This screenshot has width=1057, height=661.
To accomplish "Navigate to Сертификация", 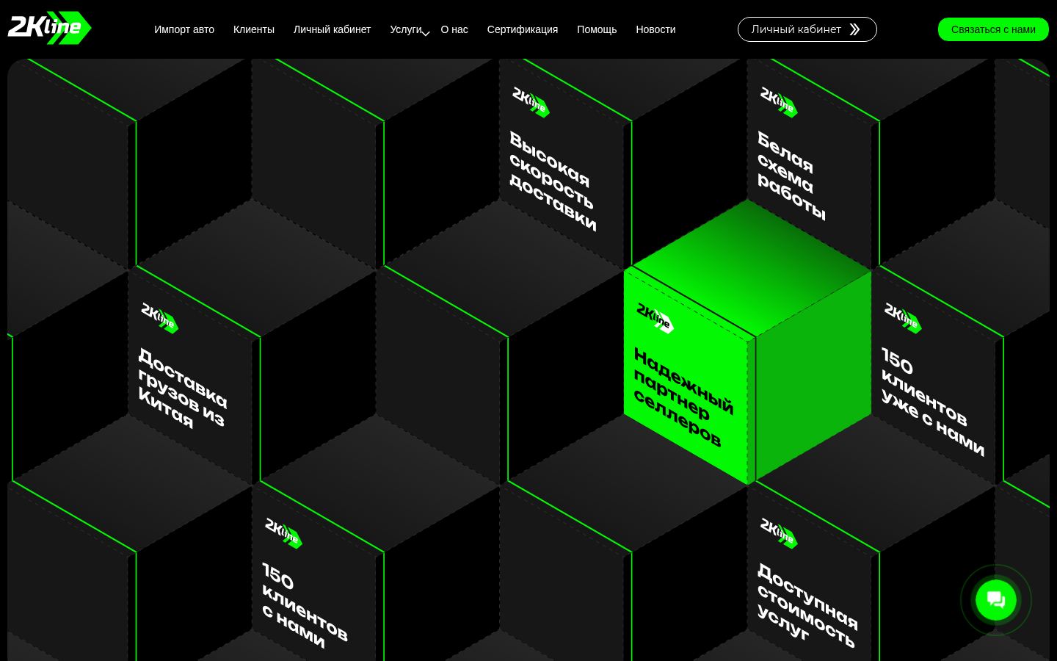I will click(x=523, y=29).
